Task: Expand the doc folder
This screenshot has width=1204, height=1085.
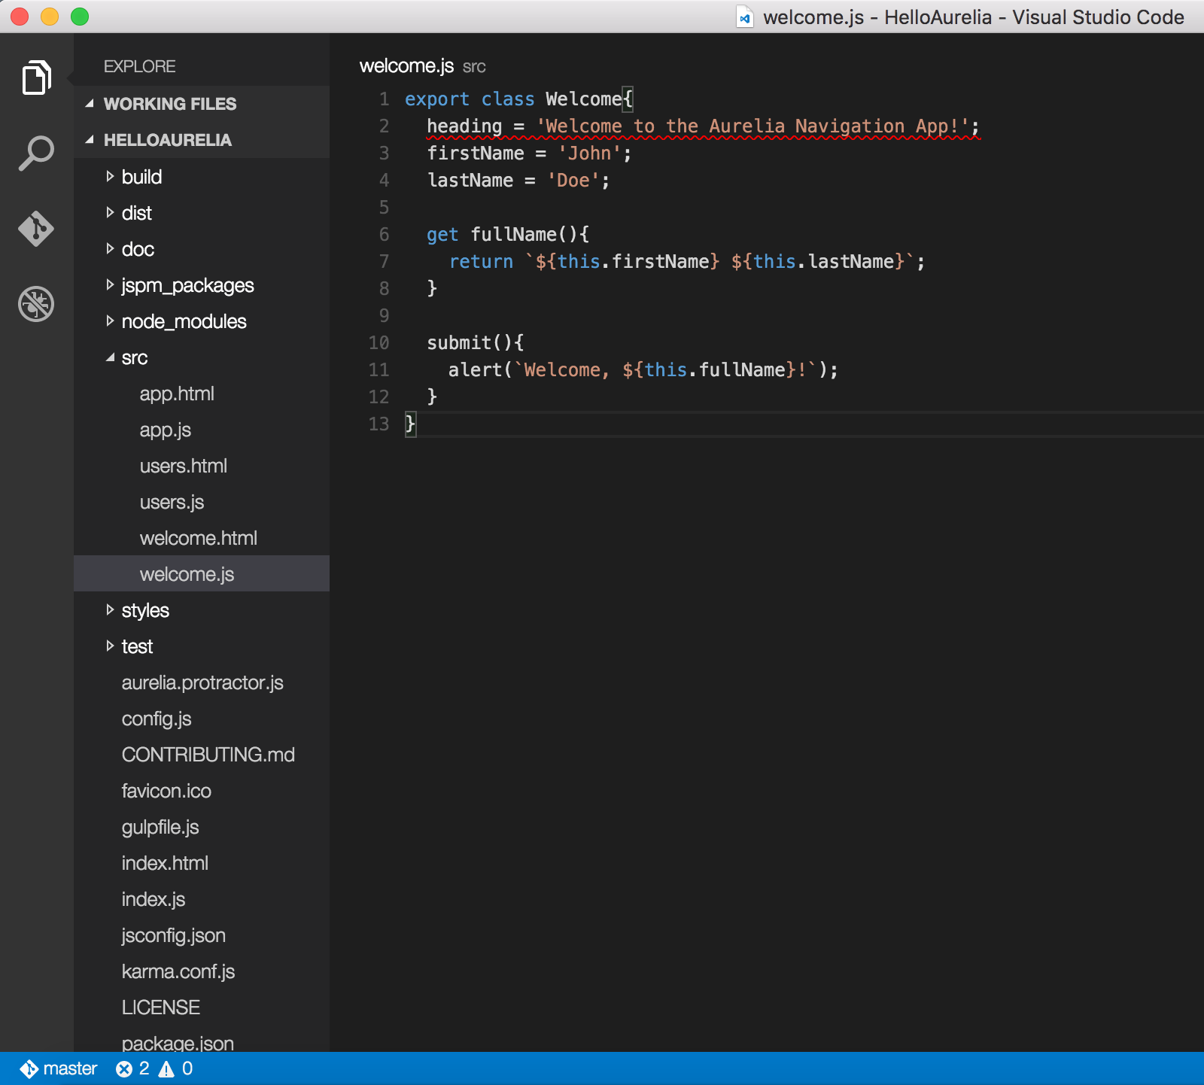Action: pyautogui.click(x=110, y=249)
